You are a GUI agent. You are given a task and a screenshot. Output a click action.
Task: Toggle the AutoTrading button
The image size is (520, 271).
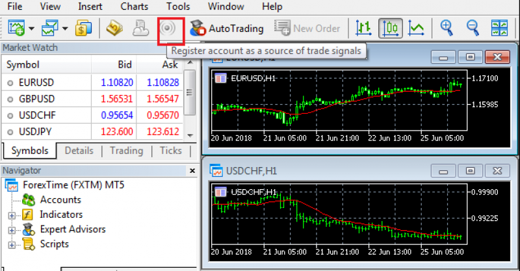[226, 28]
